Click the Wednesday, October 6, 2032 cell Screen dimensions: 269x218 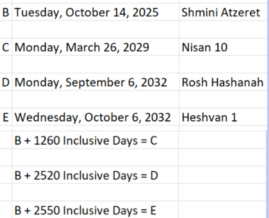(x=92, y=117)
